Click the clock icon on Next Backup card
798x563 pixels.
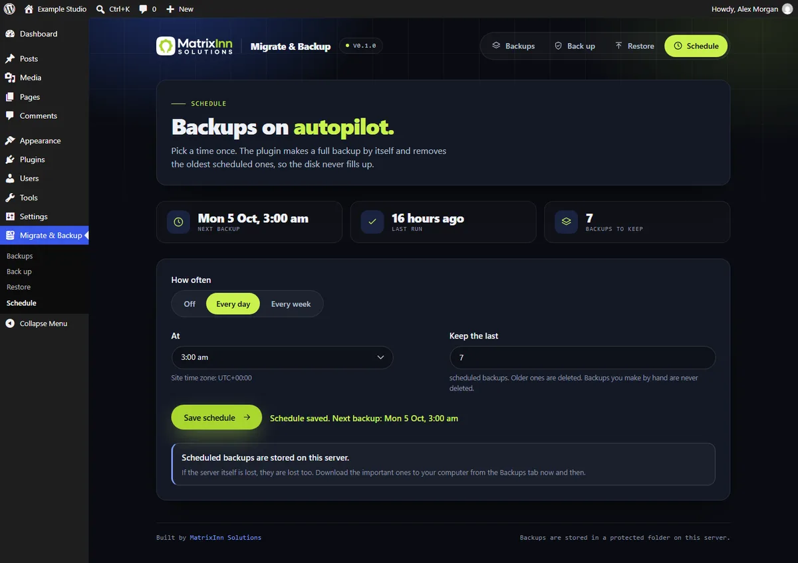pos(178,222)
